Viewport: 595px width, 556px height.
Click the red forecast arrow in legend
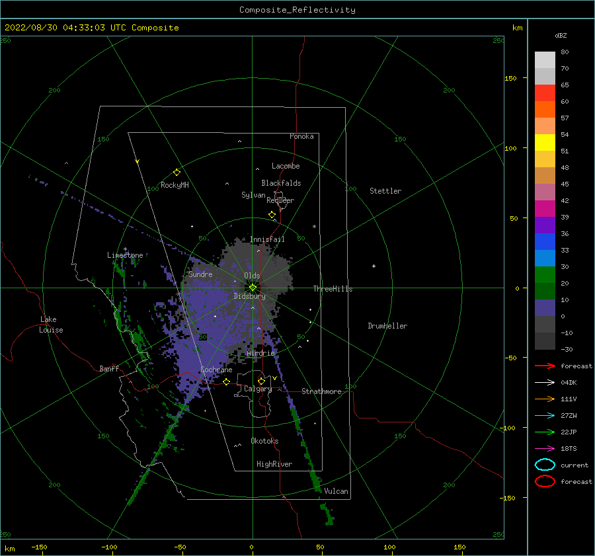pos(545,366)
